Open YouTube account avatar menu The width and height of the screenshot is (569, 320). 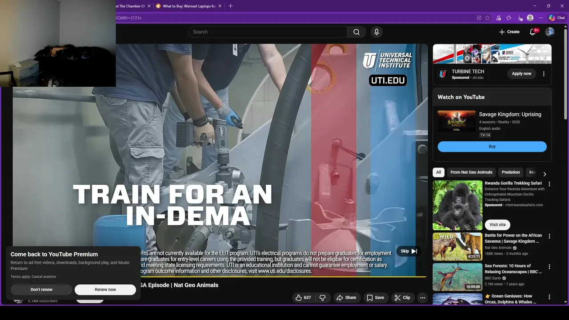click(x=550, y=32)
